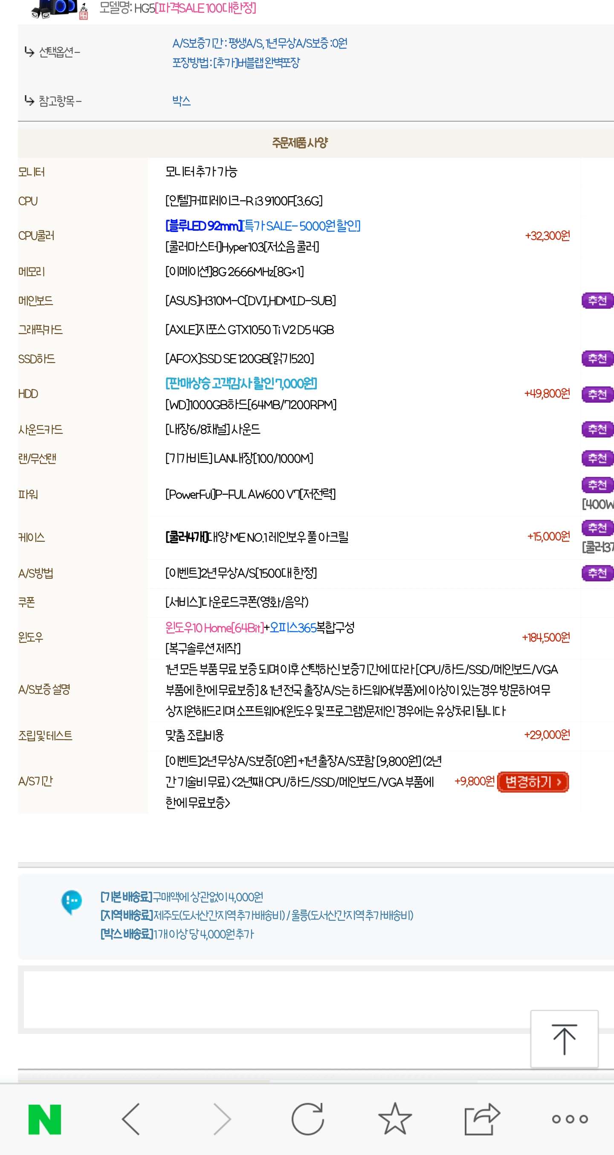Image resolution: width=614 pixels, height=1155 pixels.
Task: Select the A/S보증기간 평생A/S option text
Action: tap(260, 44)
